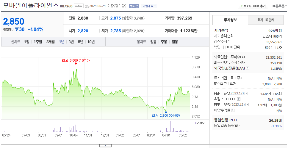The image size is (288, 148).
Task: Click the 04/01 date on the chart axis
Action: pyautogui.click(x=166, y=136)
